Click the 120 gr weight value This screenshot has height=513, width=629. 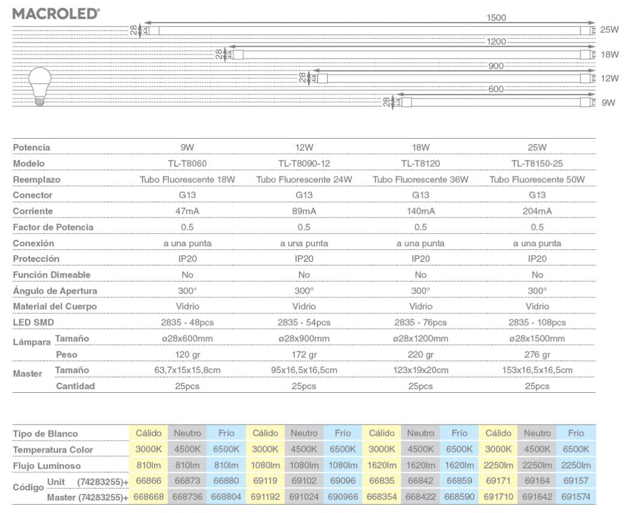188,355
